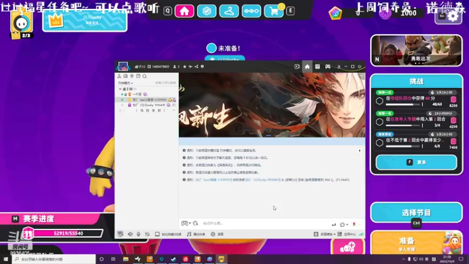Toggle the microphone icon in YY bottom bar

coord(138,234)
